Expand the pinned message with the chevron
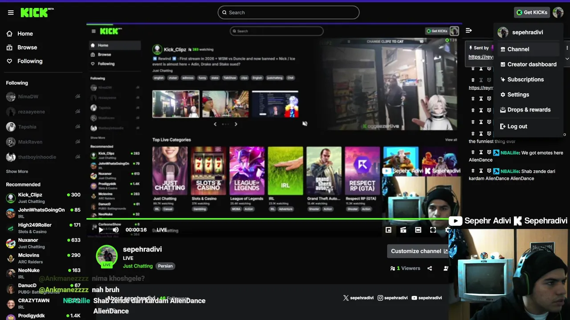Viewport: 570px width, 320px height. 567,58
